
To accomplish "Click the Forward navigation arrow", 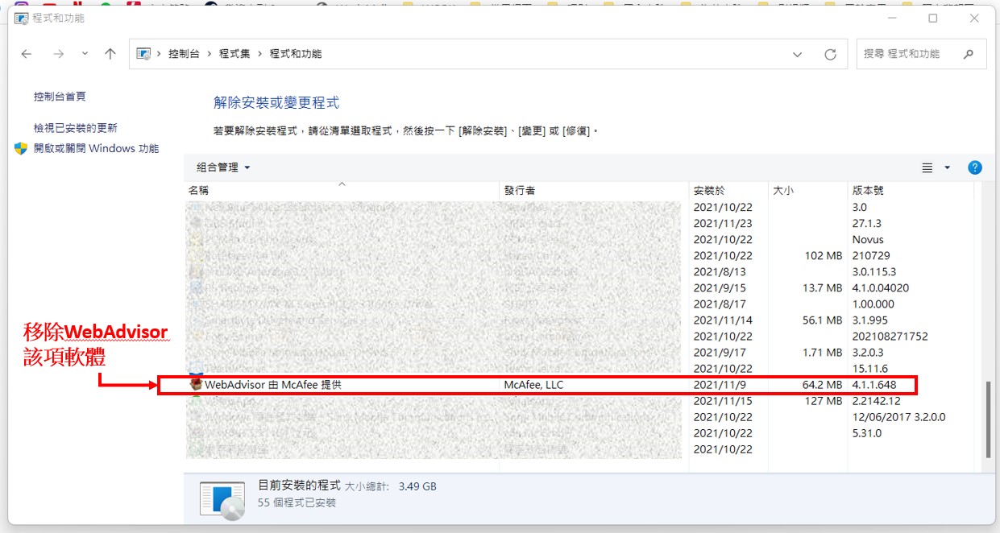I will [58, 54].
